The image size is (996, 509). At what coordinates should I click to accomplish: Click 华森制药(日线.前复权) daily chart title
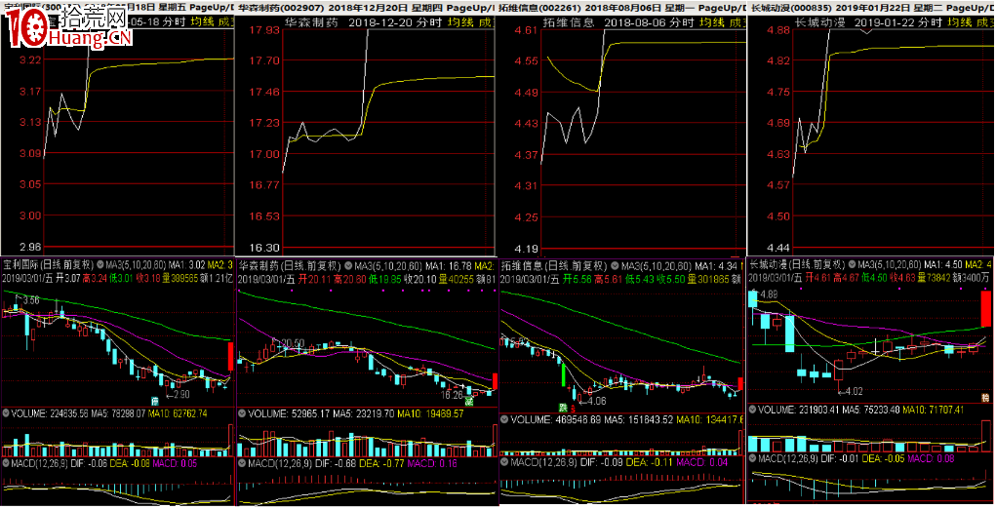[x=291, y=266]
